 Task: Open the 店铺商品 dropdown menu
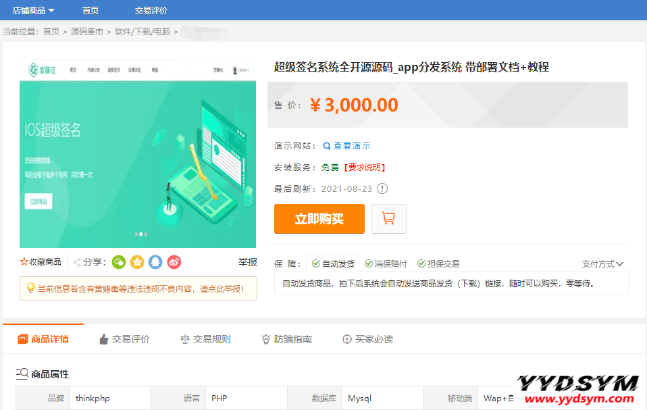33,10
